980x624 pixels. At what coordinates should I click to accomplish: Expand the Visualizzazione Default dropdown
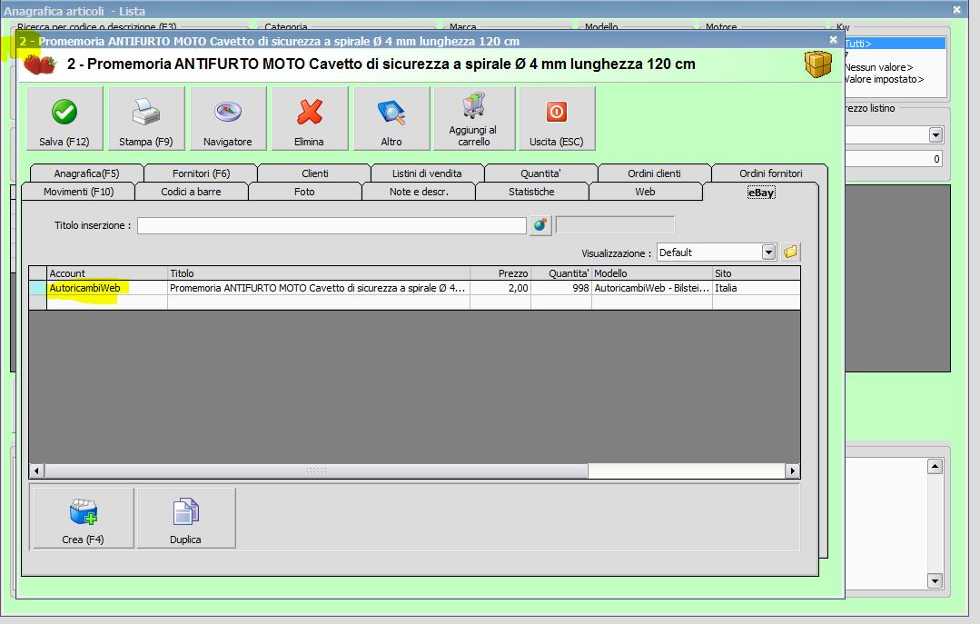[x=768, y=252]
